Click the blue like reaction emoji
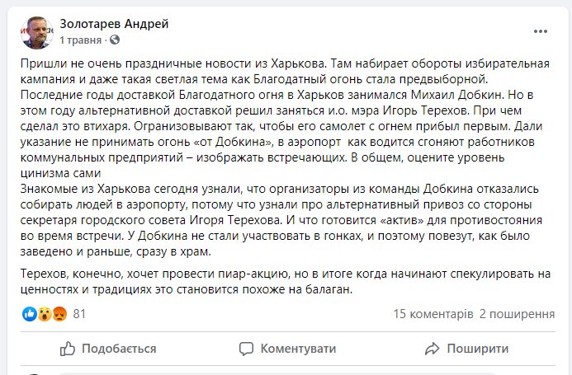This screenshot has height=375, width=572. [x=31, y=314]
